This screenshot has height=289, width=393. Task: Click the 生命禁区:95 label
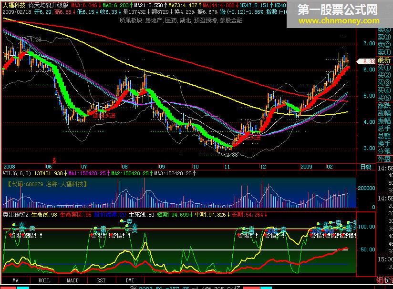click(x=76, y=215)
